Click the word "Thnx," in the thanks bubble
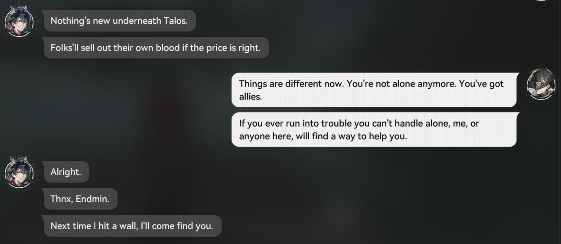 (61, 199)
